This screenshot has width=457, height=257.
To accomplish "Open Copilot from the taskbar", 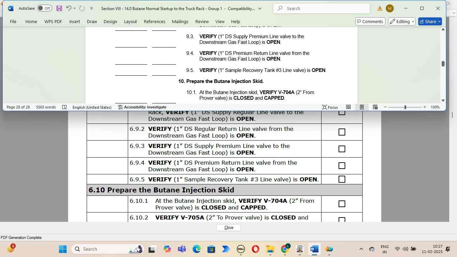I will (x=167, y=249).
